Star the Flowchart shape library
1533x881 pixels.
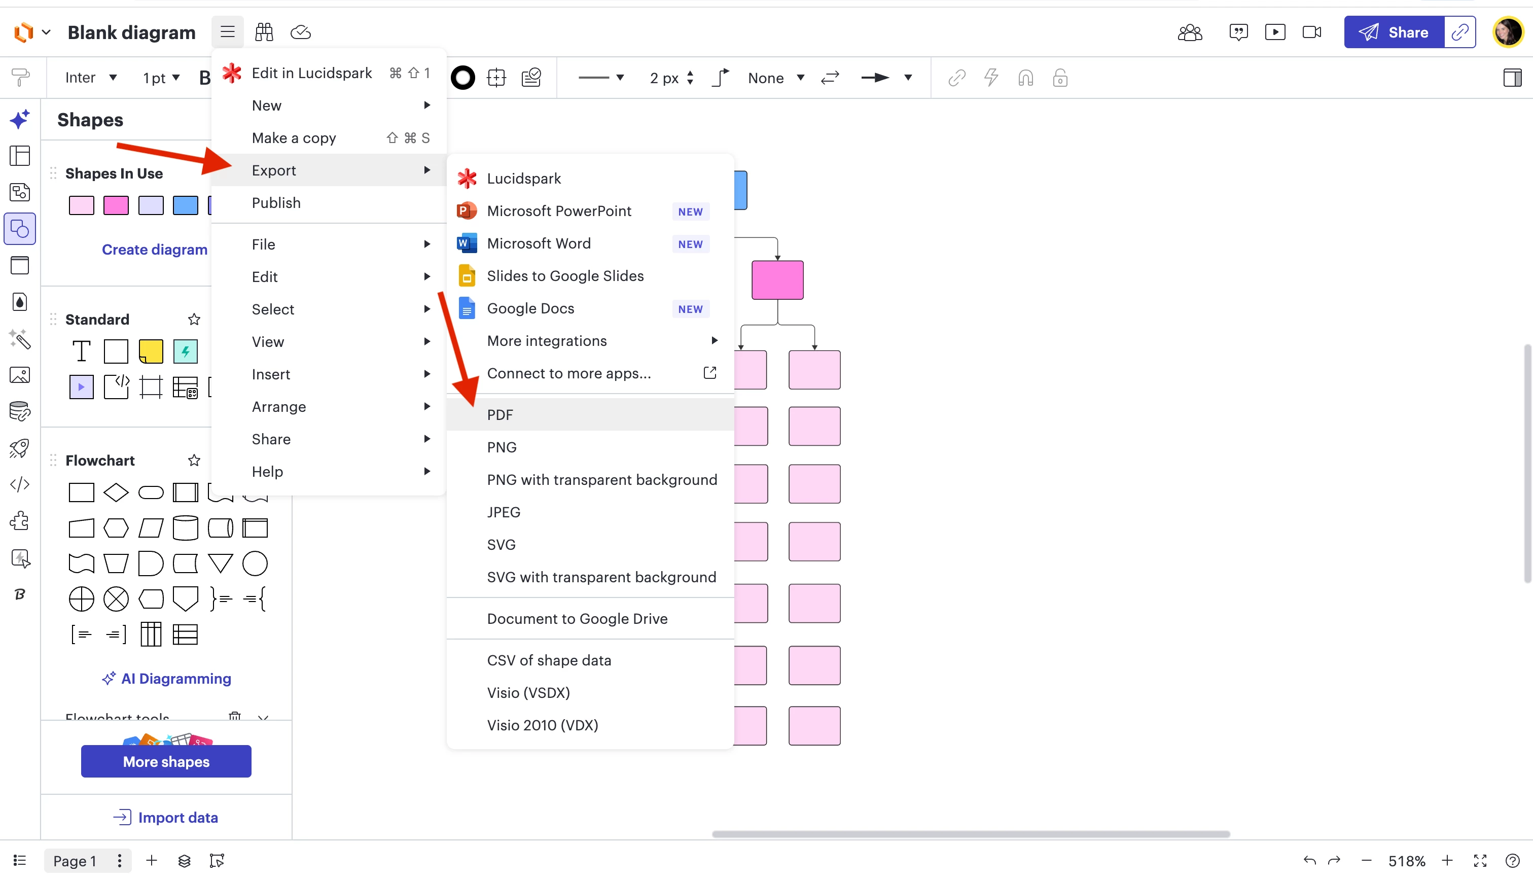point(194,461)
